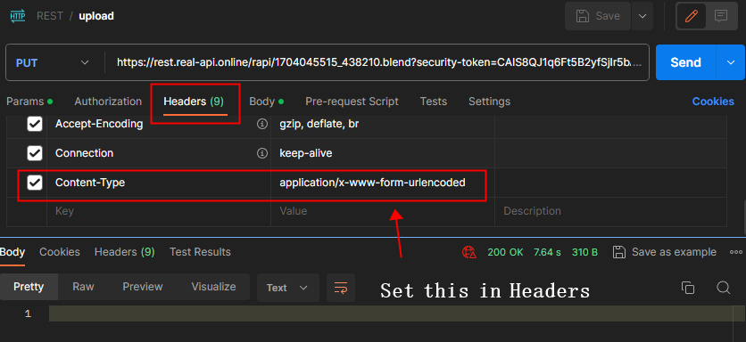Select the Pretty view

pos(29,287)
